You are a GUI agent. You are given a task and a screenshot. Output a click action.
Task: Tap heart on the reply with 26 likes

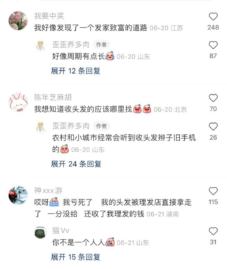tap(213, 127)
